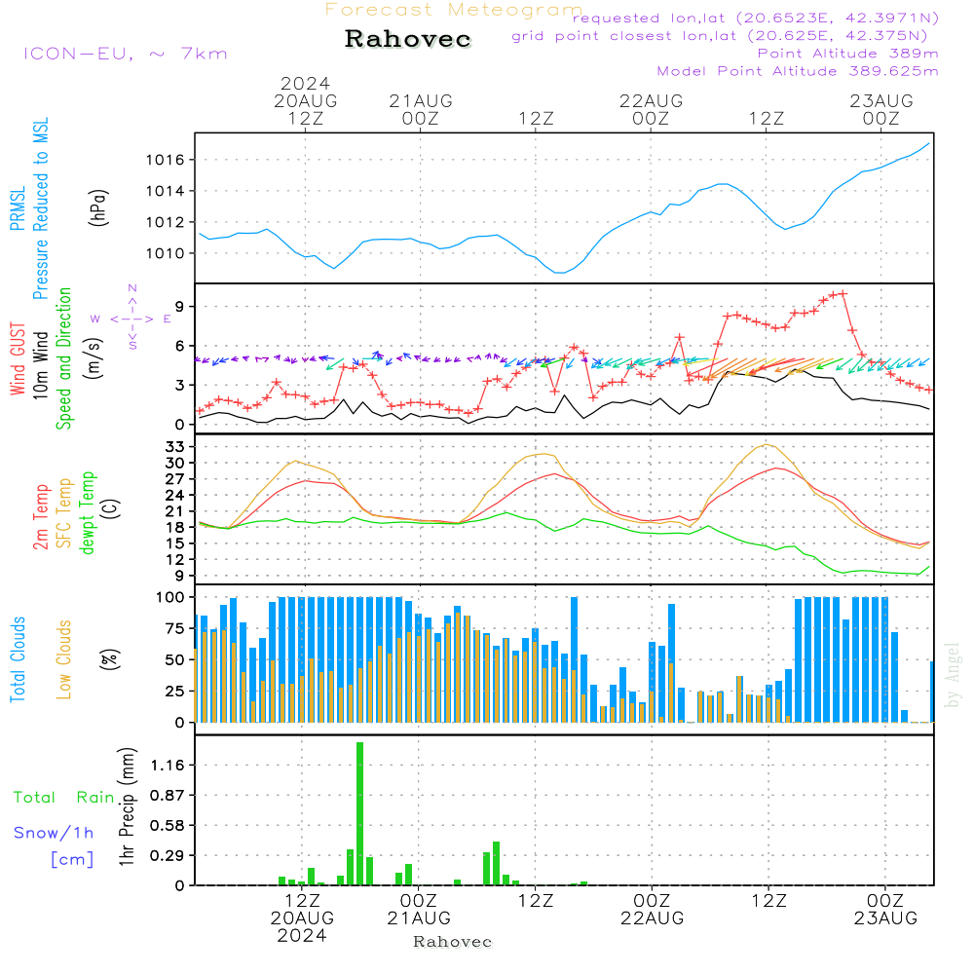Click the 1.16 precipitation axis value
The width and height of the screenshot is (974, 974).
(x=168, y=766)
